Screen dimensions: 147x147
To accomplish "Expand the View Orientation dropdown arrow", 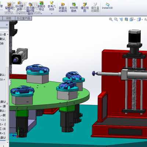I will pos(135,19).
